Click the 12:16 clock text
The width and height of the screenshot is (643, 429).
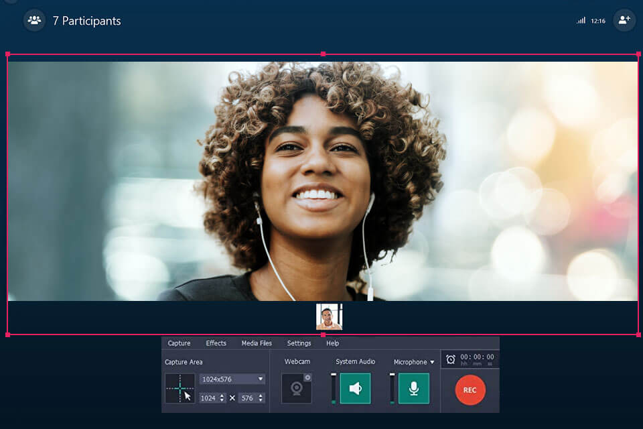[x=598, y=21]
